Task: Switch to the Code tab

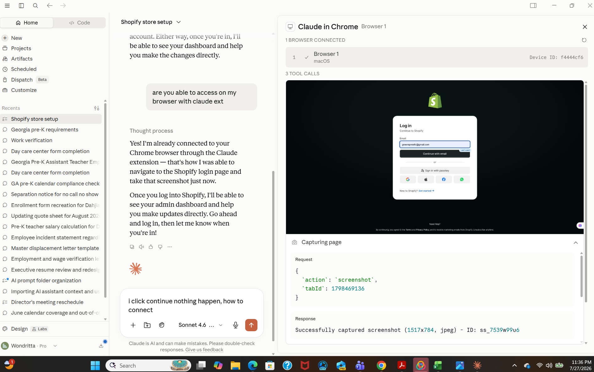Action: coord(79,23)
